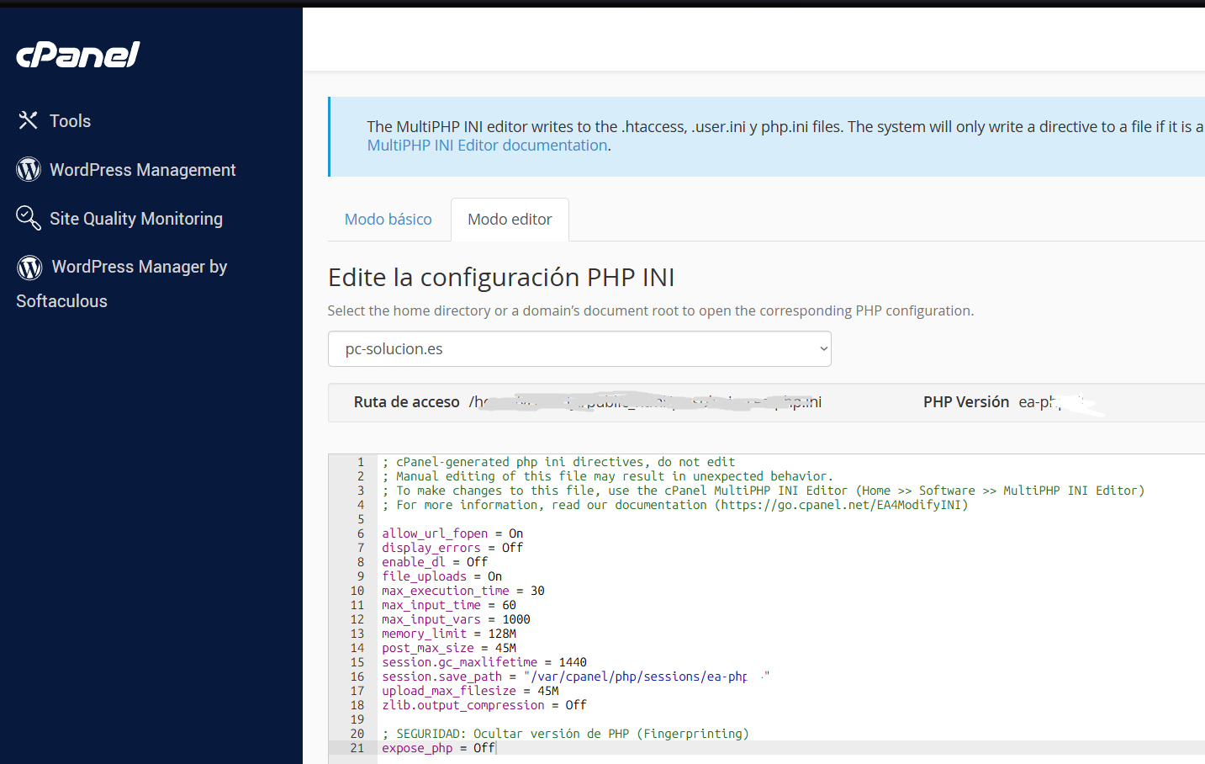Click the 'For more information' documentation comment
This screenshot has height=764, width=1205.
click(675, 505)
